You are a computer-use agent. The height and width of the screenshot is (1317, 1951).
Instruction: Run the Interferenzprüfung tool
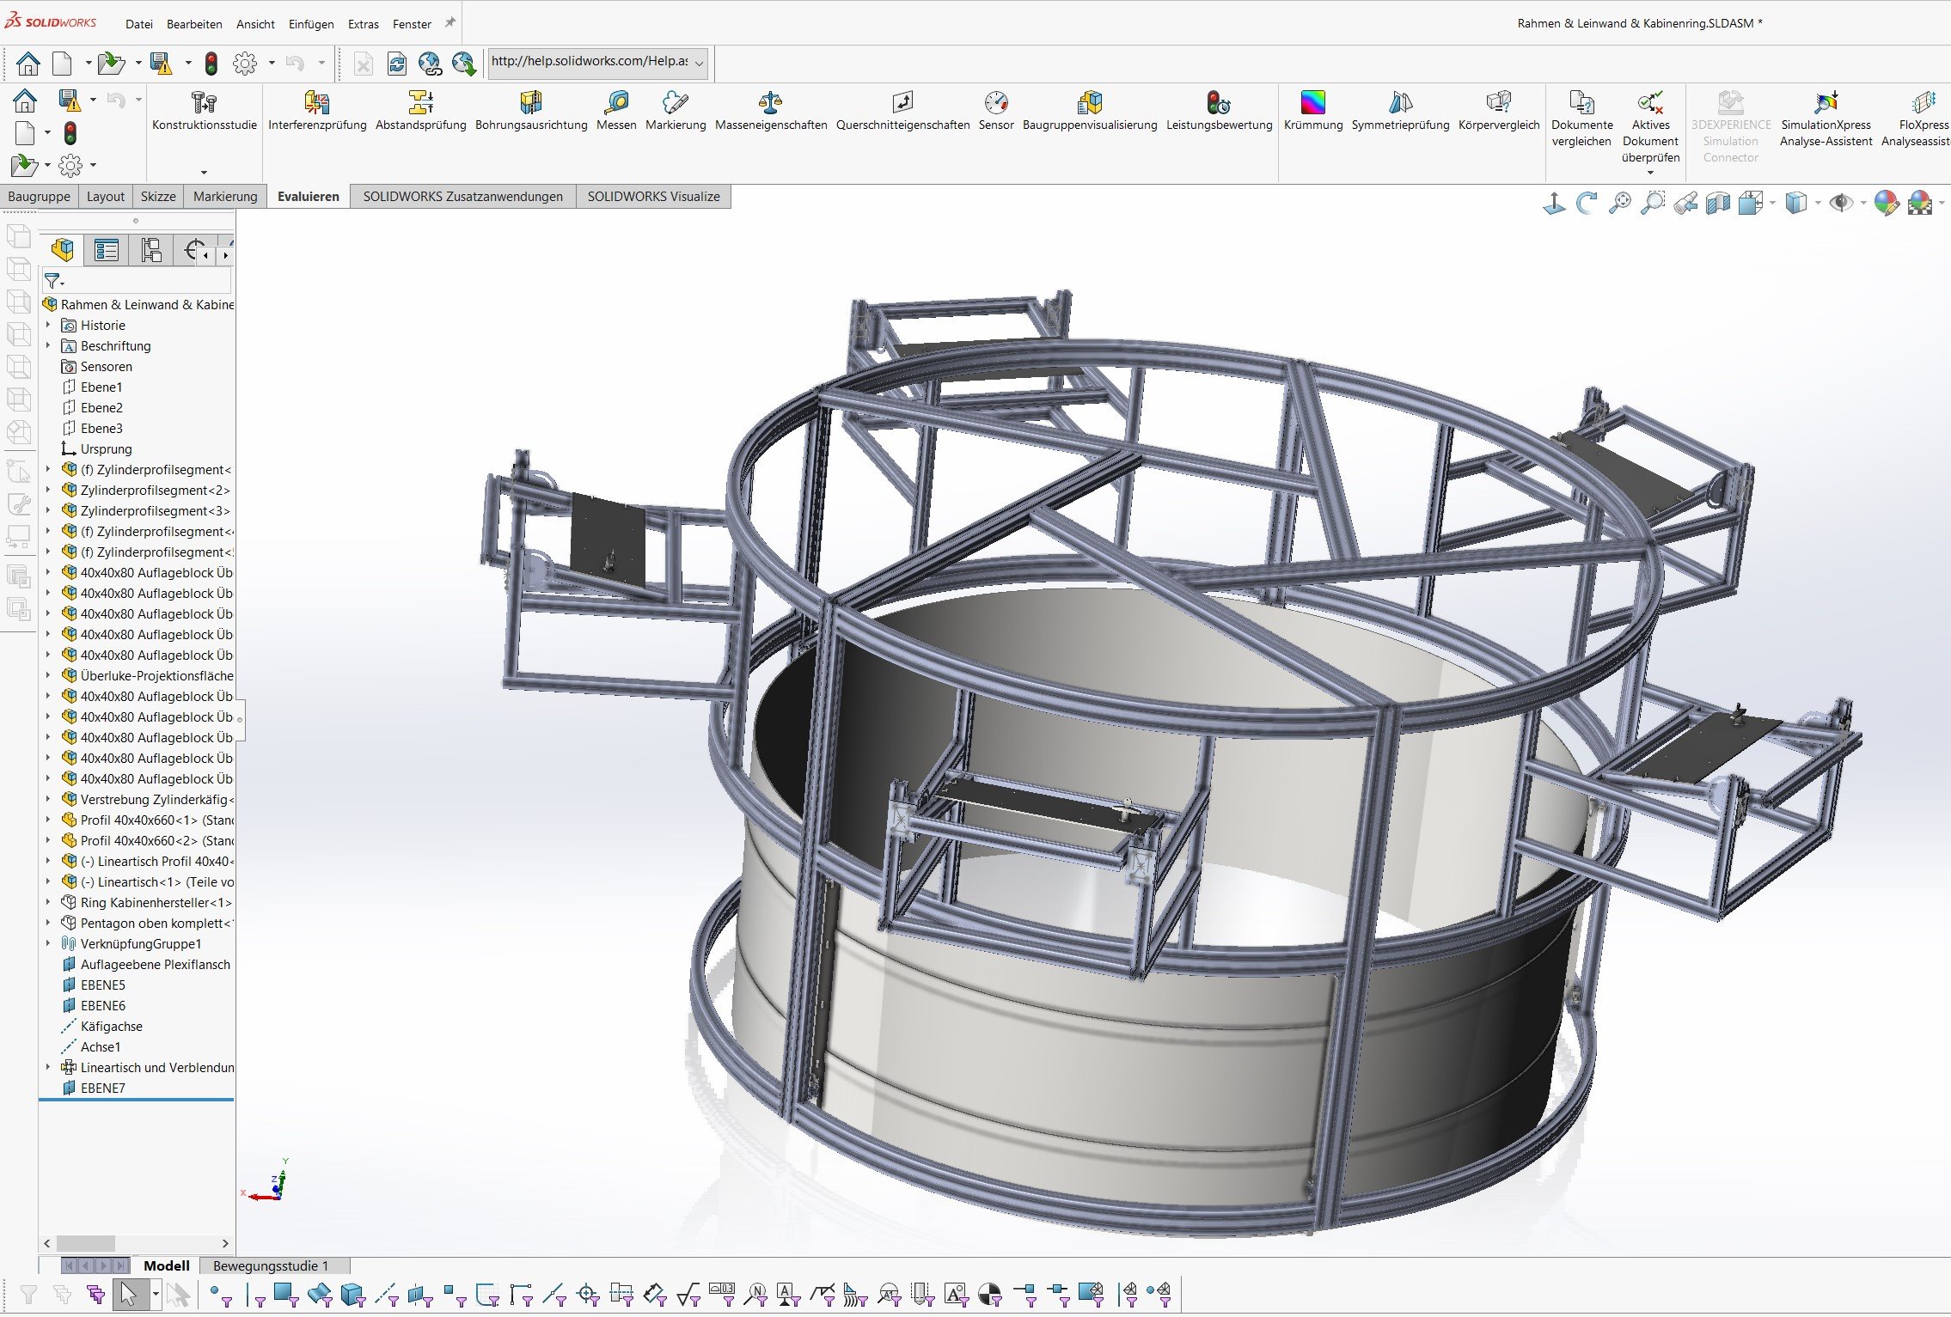click(317, 112)
